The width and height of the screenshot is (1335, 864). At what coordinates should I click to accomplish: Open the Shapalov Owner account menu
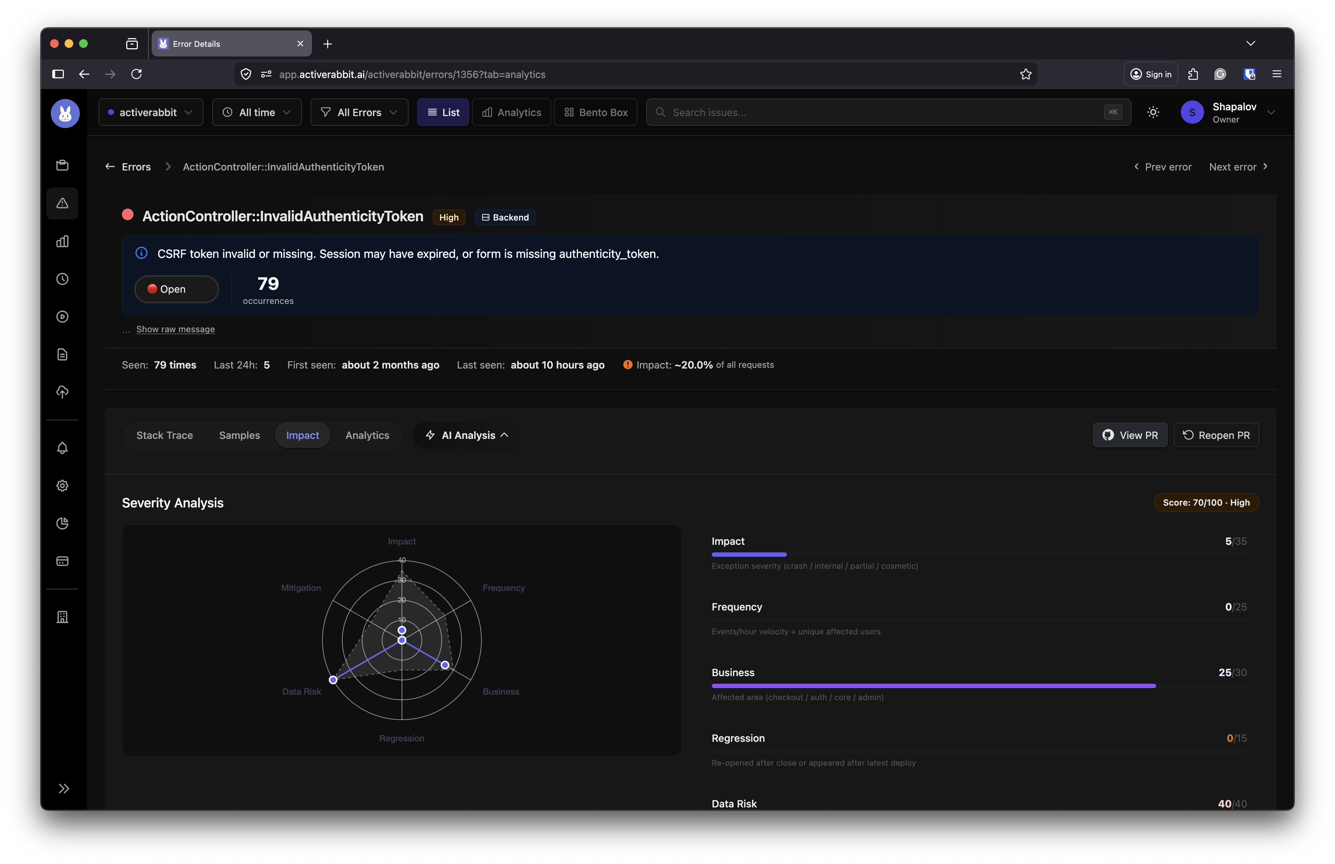tap(1228, 113)
